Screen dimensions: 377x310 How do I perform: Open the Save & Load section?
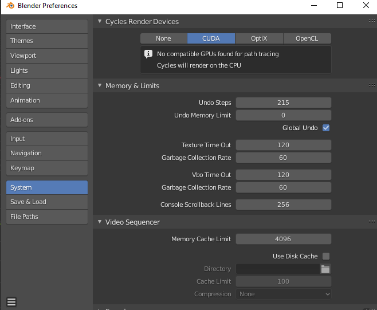point(47,202)
